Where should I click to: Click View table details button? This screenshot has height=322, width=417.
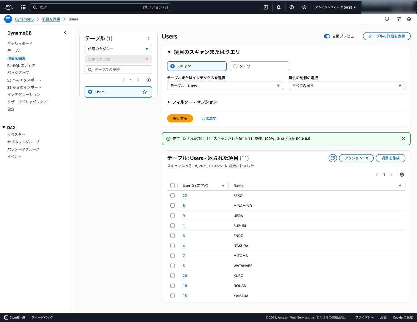[387, 36]
